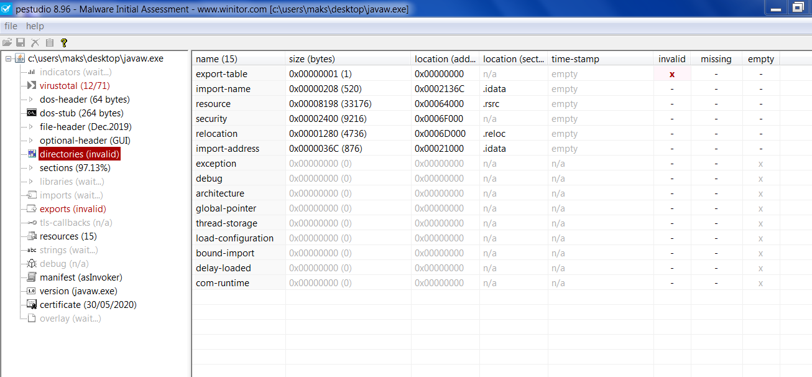Click the overlay blank page icon
Viewport: 812px width, 377px height.
tap(32, 319)
